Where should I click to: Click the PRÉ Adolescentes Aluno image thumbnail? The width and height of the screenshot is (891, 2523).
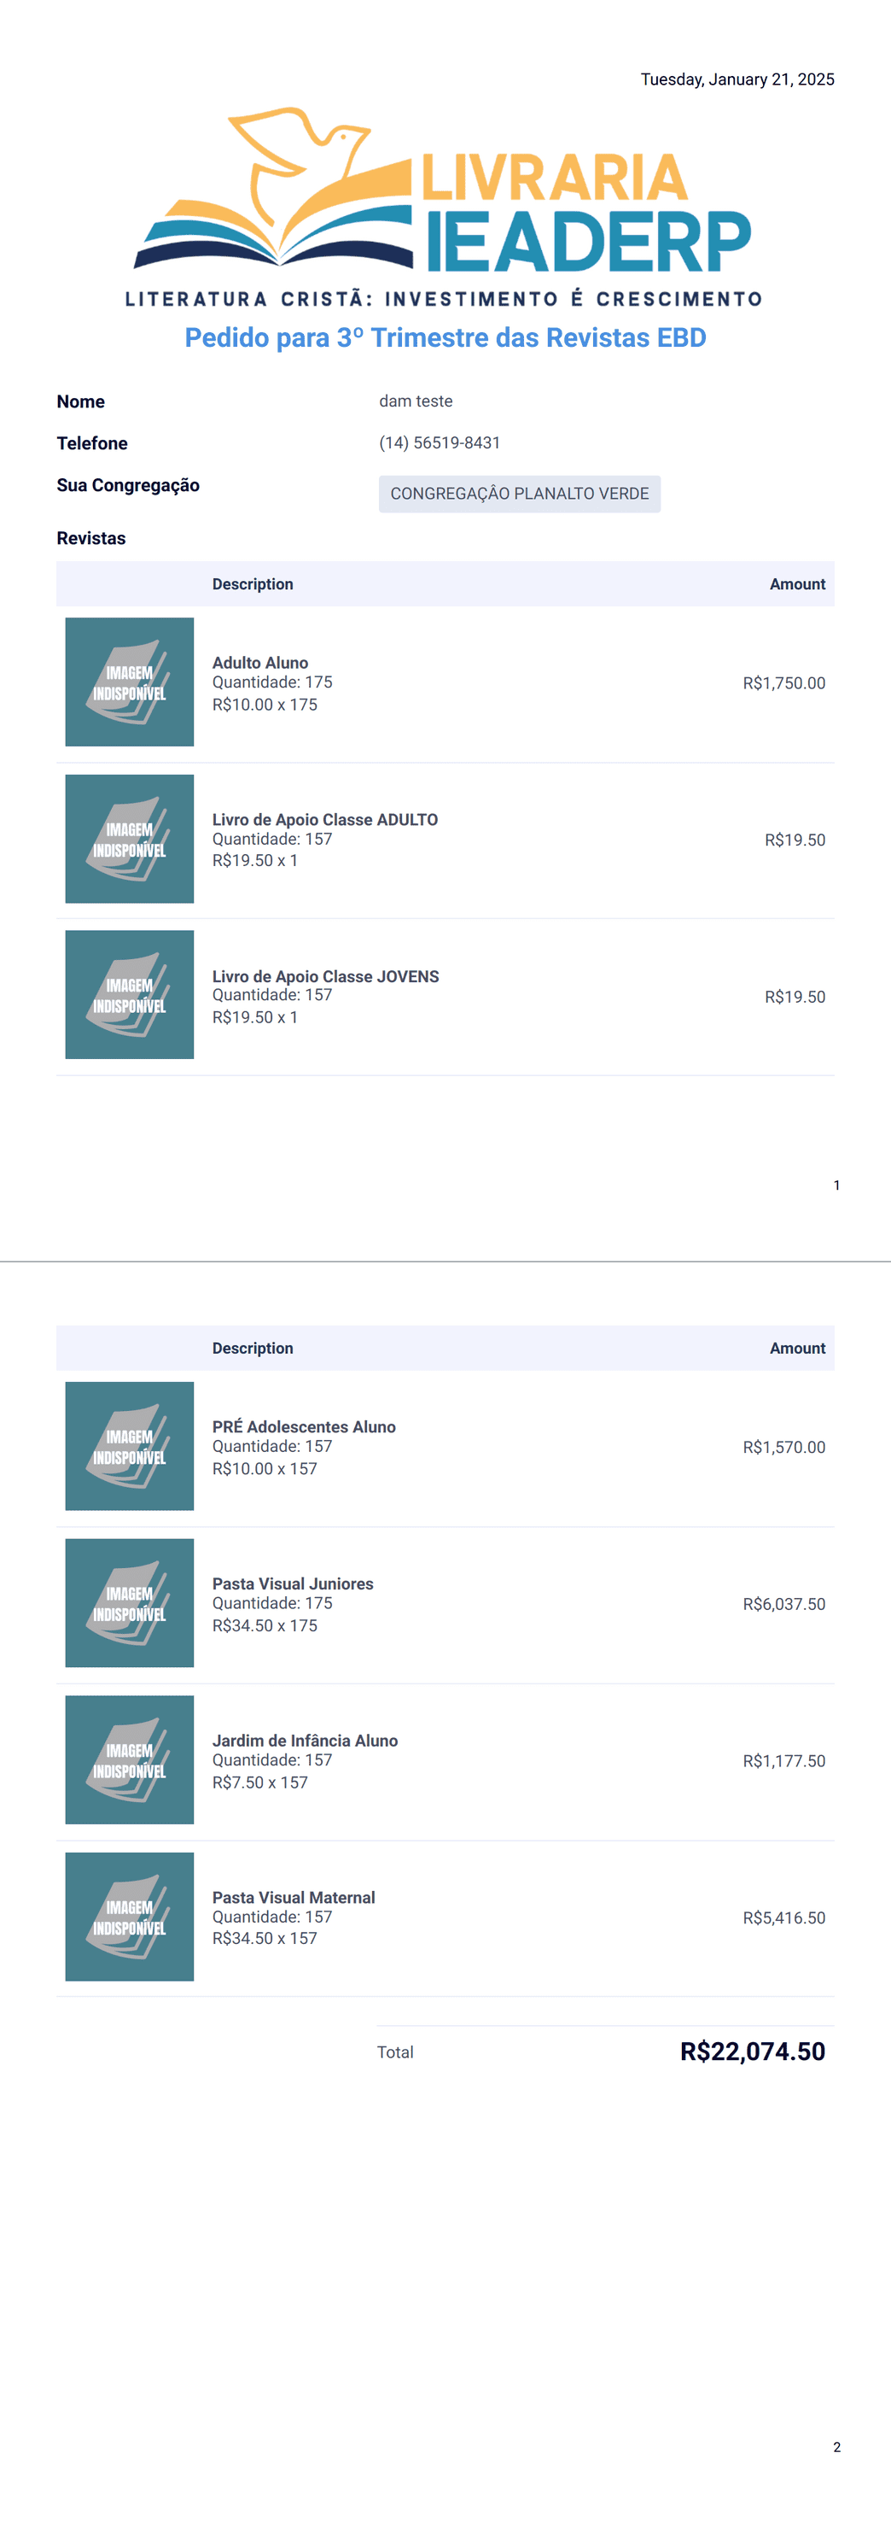[x=129, y=1447]
